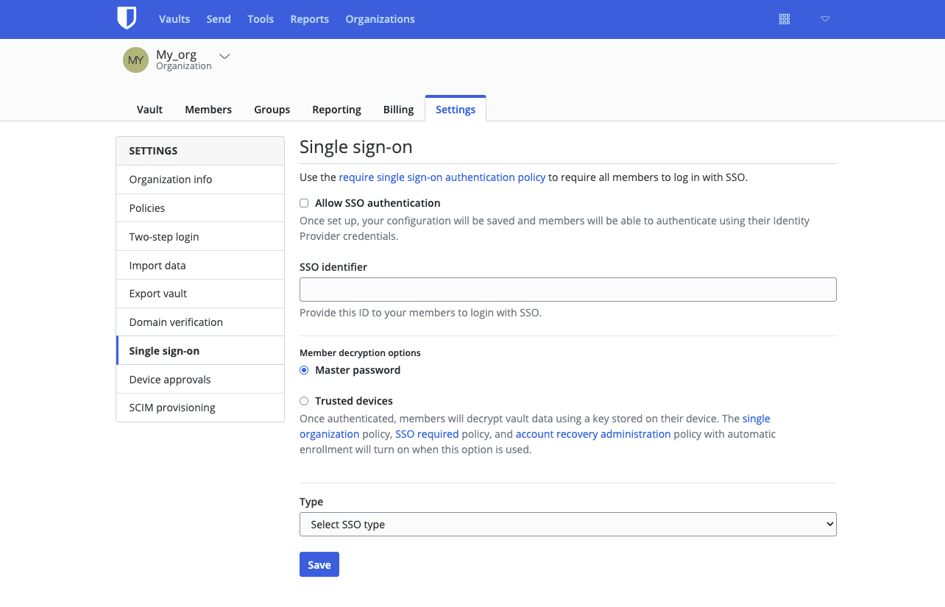Image resolution: width=945 pixels, height=607 pixels.
Task: Open Export vault settings
Action: coord(200,294)
